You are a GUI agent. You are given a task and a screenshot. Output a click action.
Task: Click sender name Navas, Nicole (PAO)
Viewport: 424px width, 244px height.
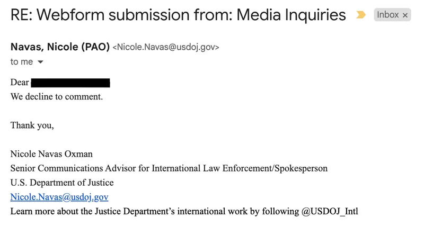(x=60, y=47)
